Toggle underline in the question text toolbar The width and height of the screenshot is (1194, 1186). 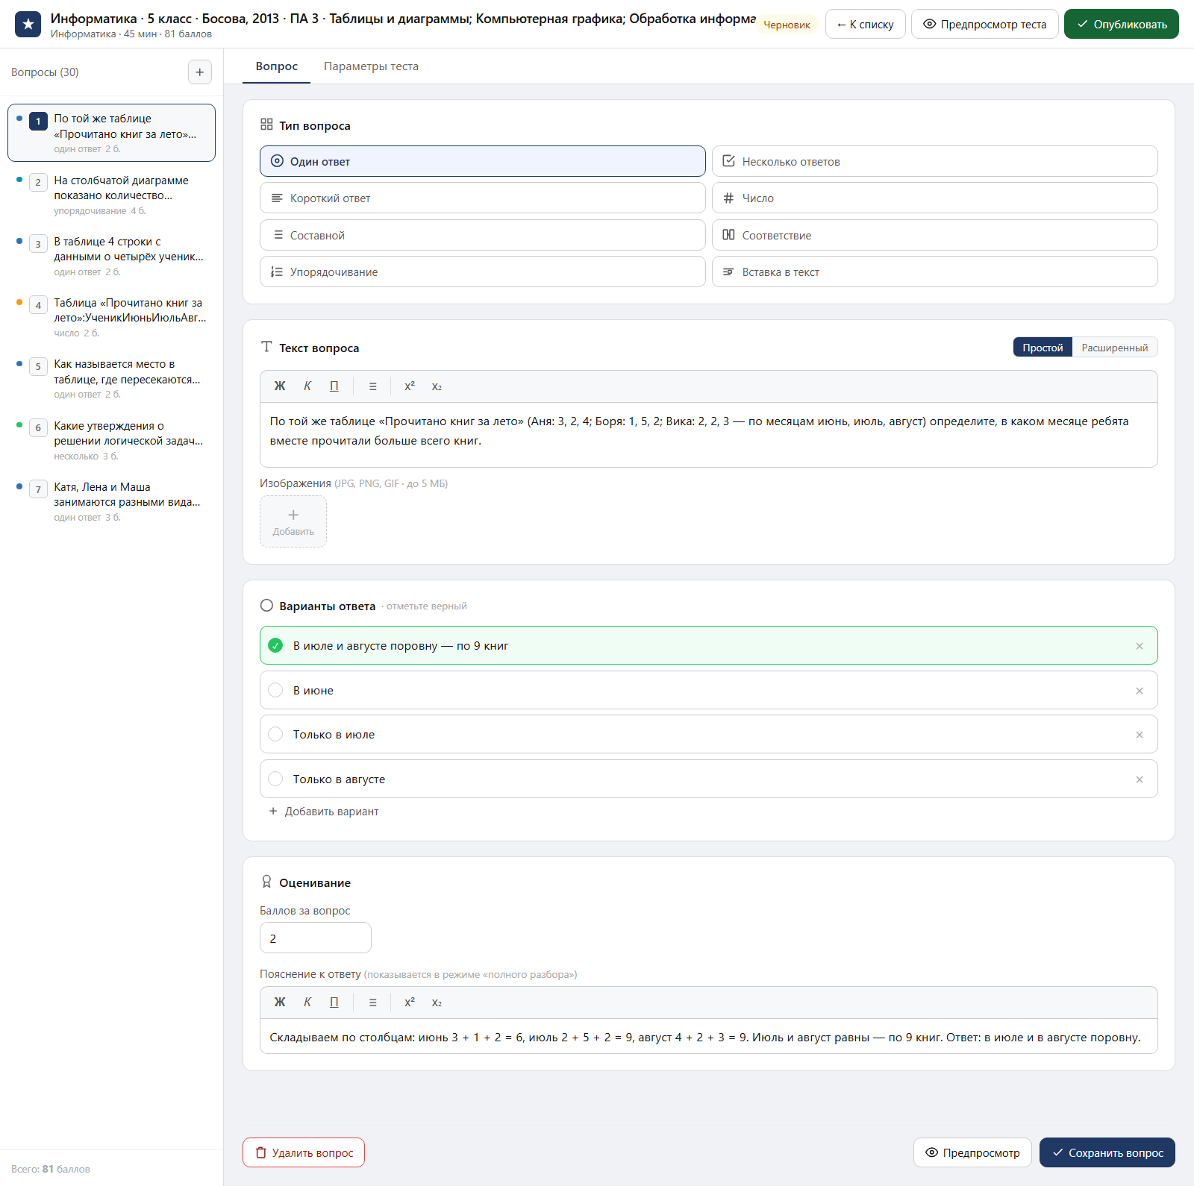point(334,386)
